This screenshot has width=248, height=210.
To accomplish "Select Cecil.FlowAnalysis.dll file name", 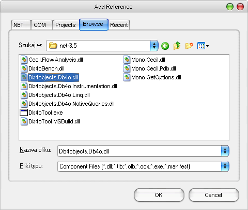I will 56,60.
